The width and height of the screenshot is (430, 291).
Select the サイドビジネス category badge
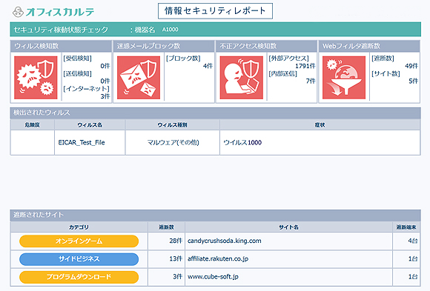[x=79, y=259]
